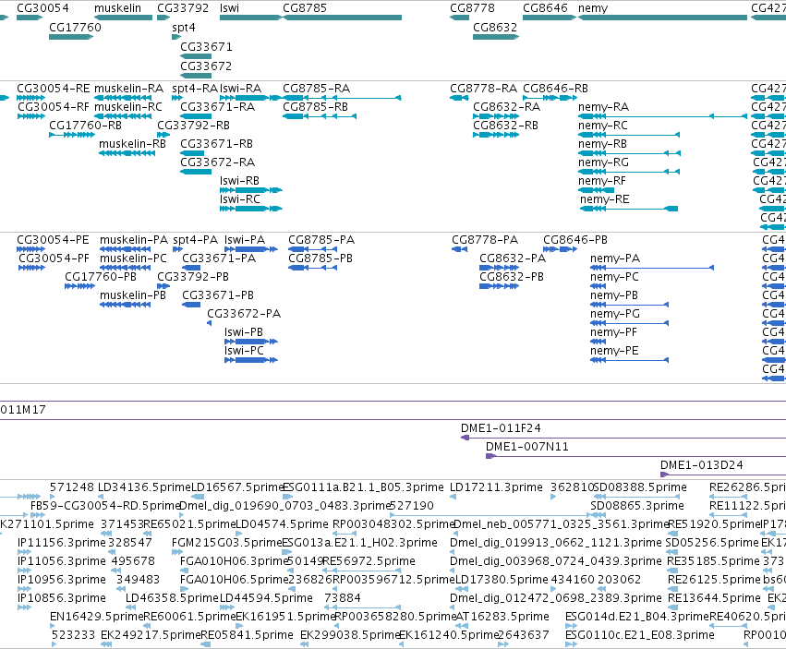This screenshot has width=786, height=649.
Task: Click EST AT16283.5prime
Action: click(x=502, y=617)
